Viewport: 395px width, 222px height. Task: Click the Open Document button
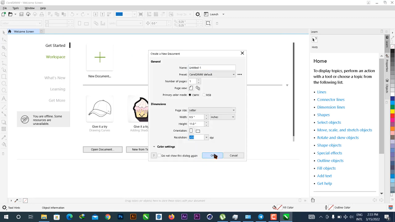103,149
